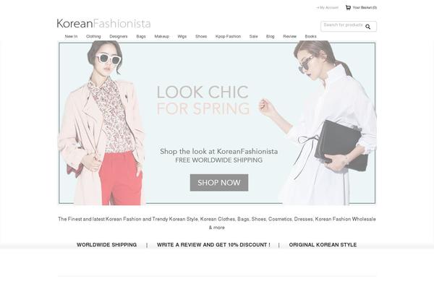Viewport: 434px width, 289px height.
Task: Open the Clothing menu
Action: (93, 36)
